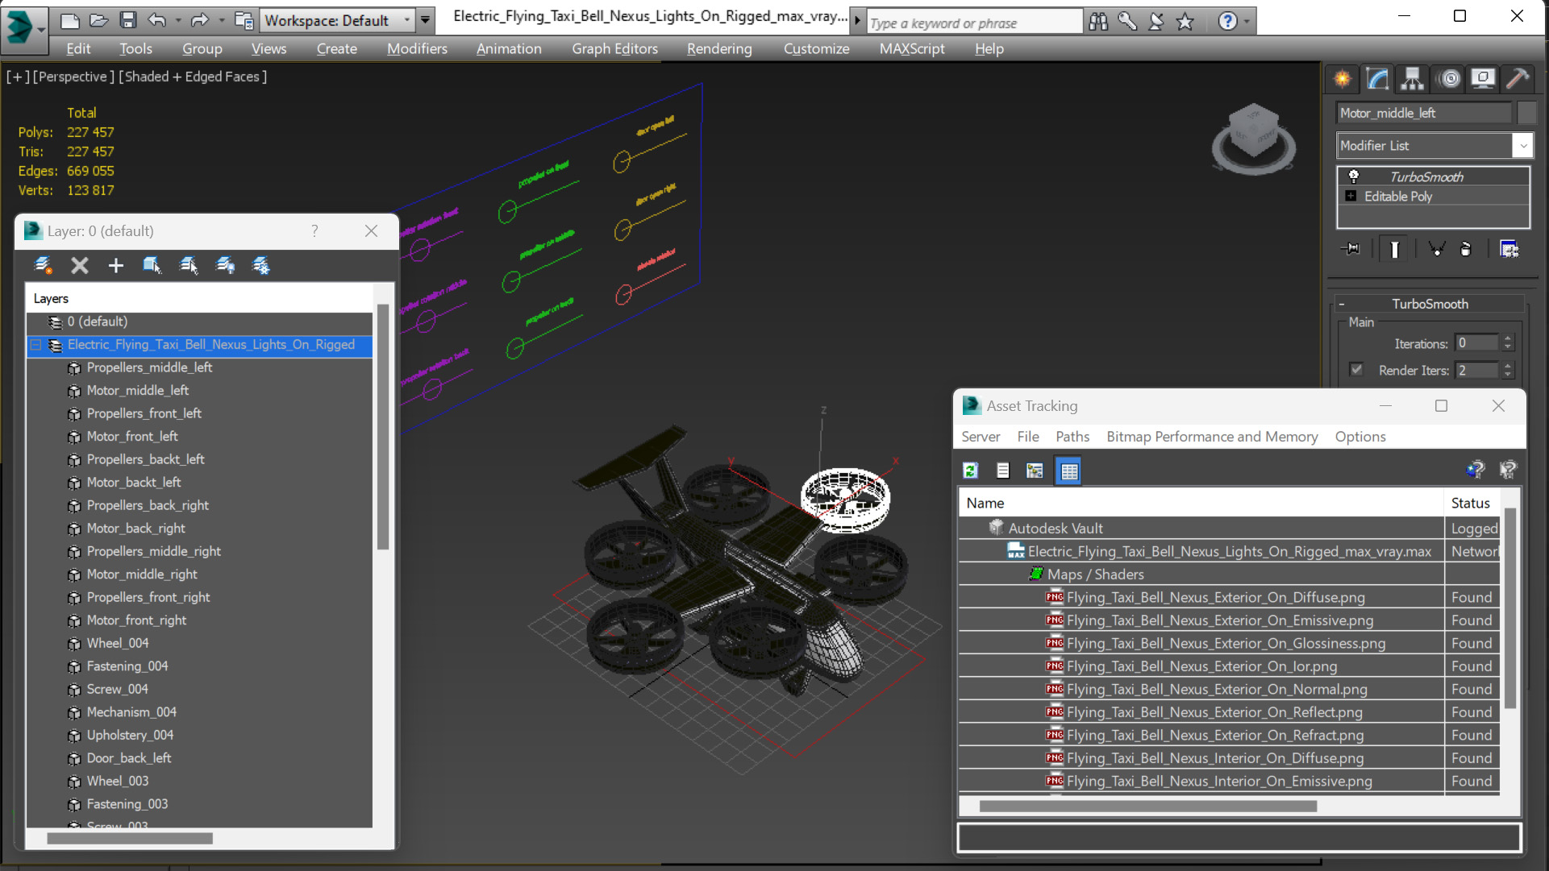Click the binoculars search icon
This screenshot has height=871, width=1549.
point(1098,22)
